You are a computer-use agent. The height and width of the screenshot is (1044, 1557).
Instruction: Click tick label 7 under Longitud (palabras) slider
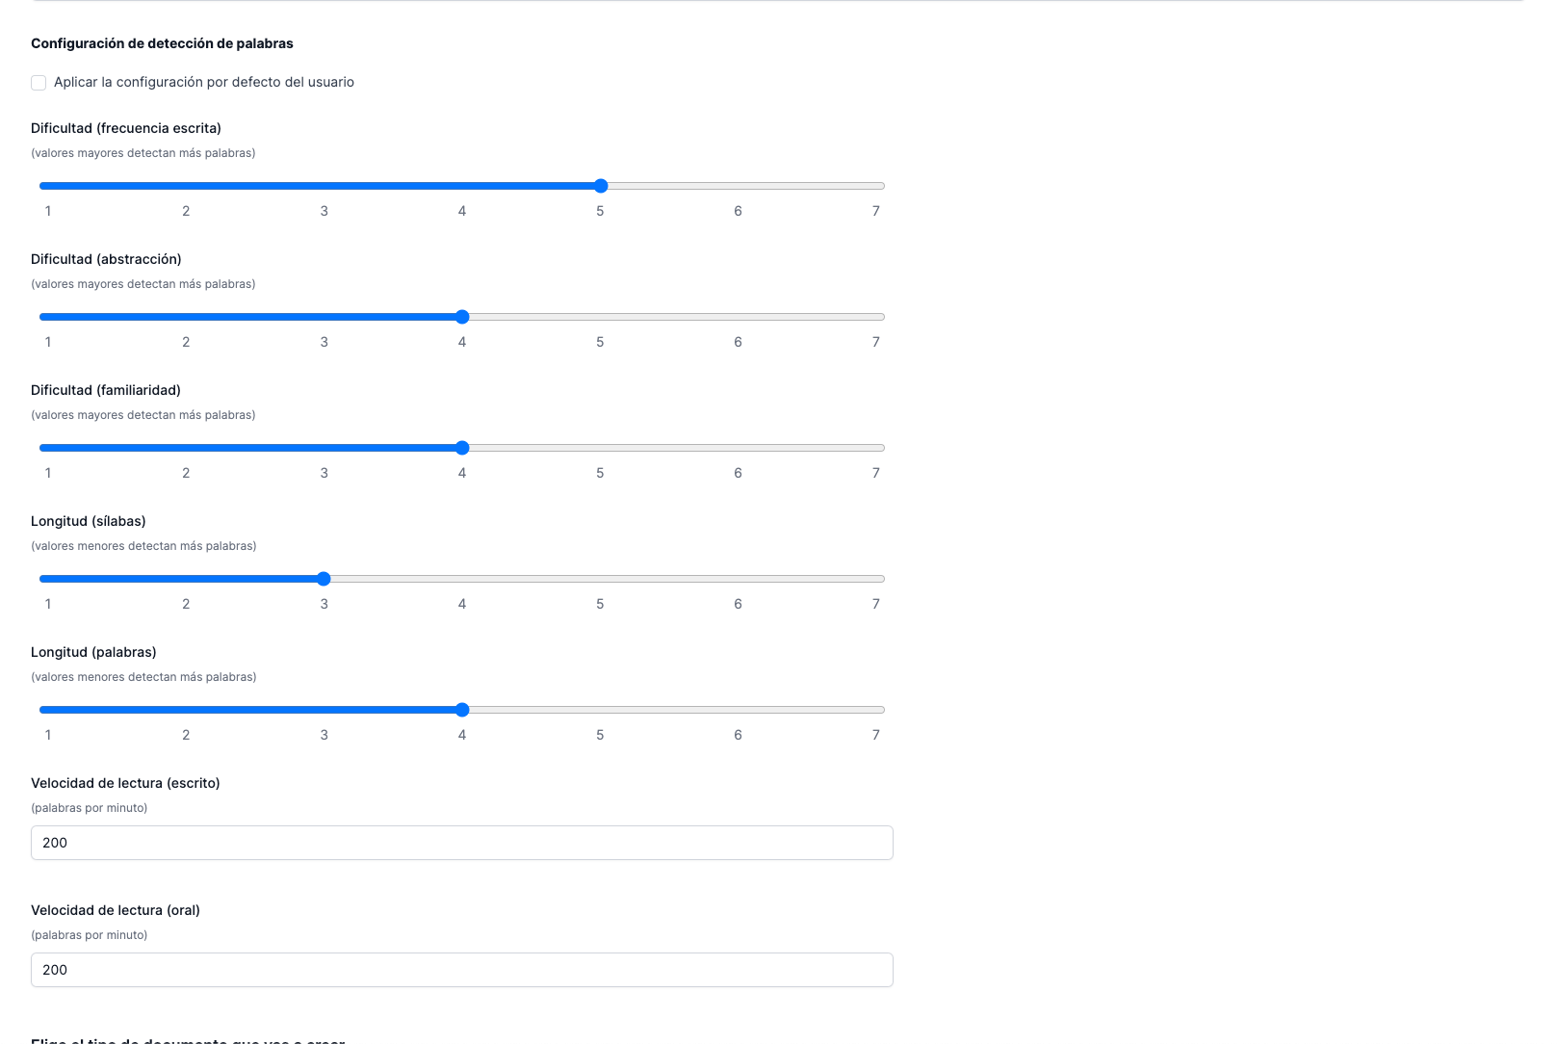tap(876, 735)
